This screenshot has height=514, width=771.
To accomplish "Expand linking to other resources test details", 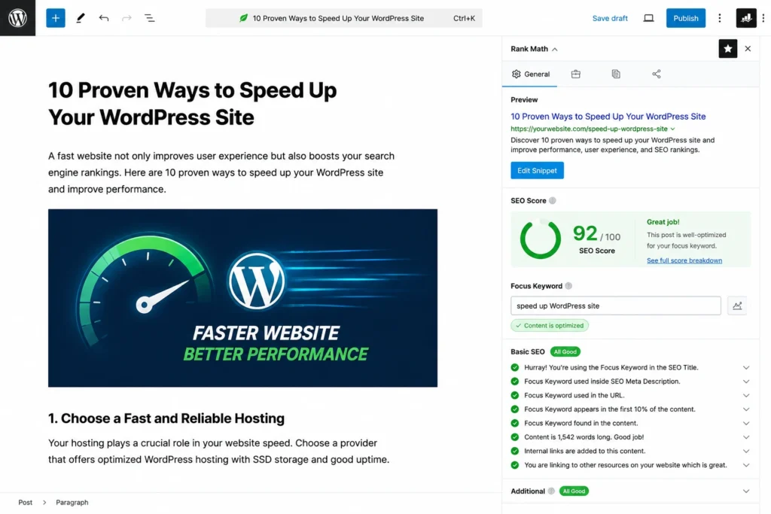I will click(746, 465).
